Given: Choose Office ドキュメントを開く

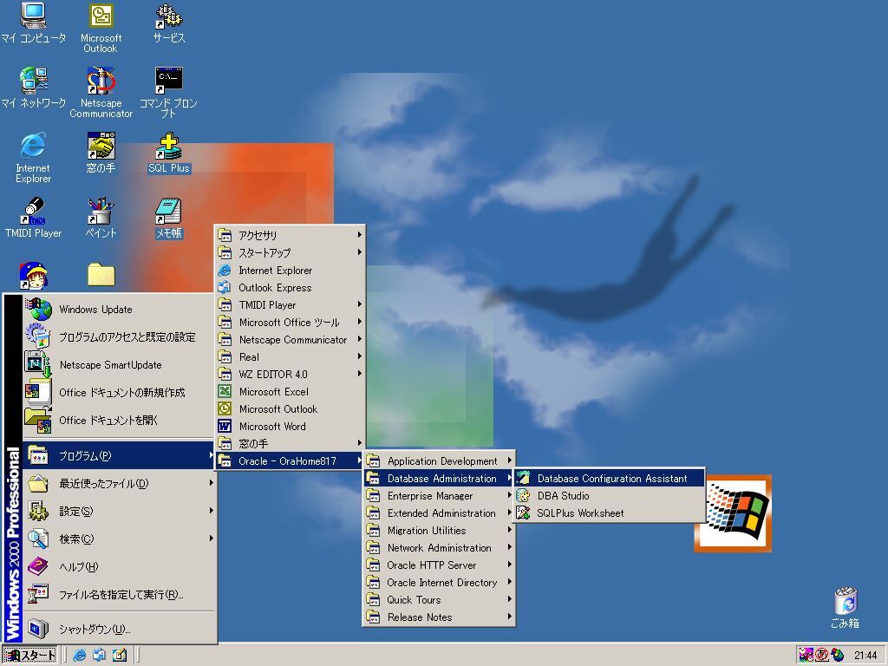Looking at the screenshot, I should pyautogui.click(x=118, y=421).
